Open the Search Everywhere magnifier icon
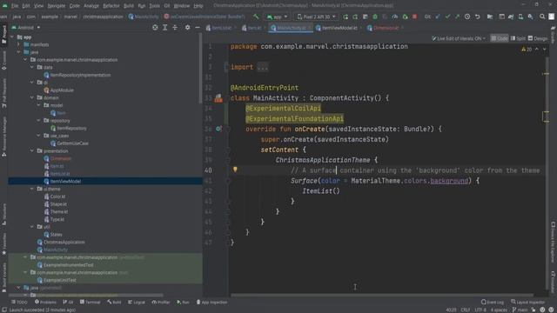The image size is (557, 313). [x=542, y=17]
